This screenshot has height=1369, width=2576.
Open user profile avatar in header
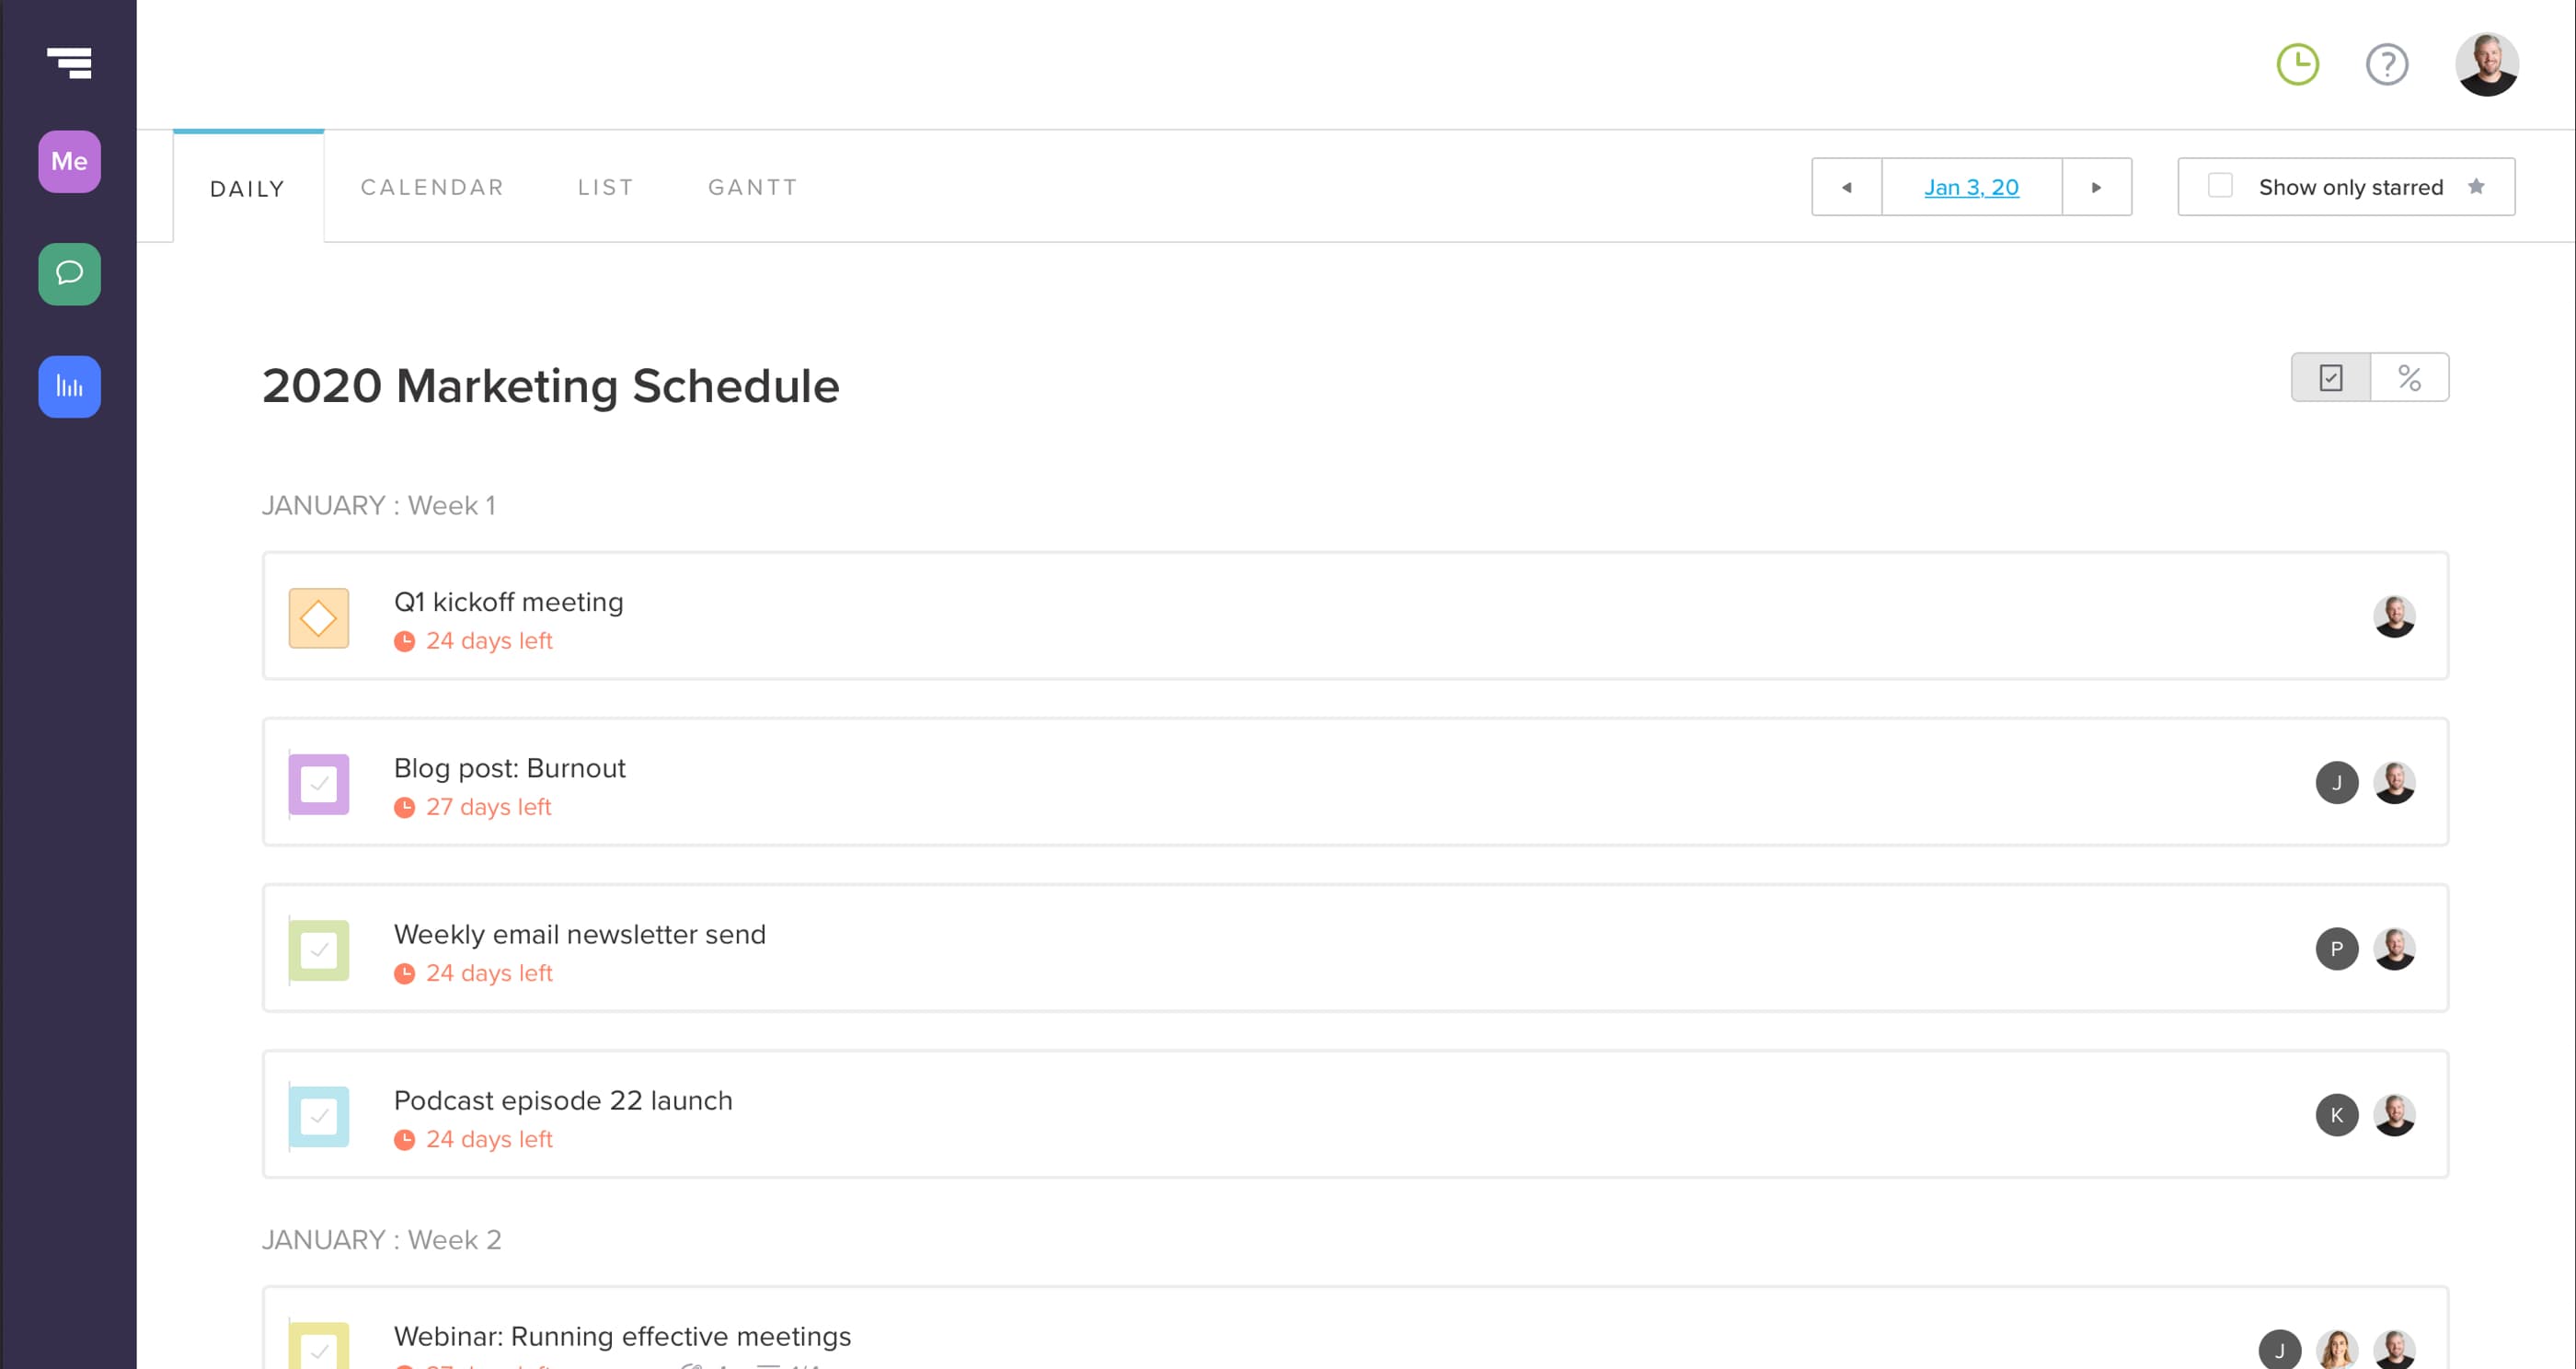pos(2486,65)
